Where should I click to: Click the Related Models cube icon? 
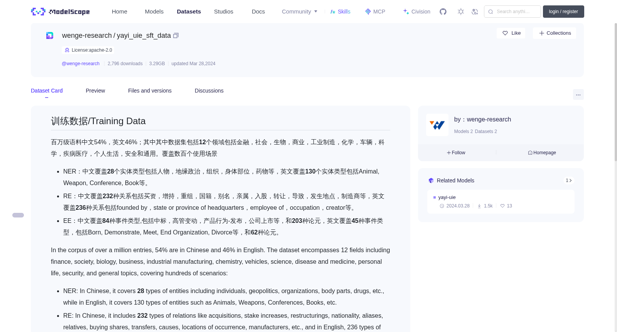click(431, 180)
